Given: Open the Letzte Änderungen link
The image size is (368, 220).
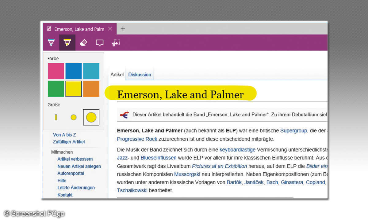Looking at the screenshot, I should click(x=76, y=188).
